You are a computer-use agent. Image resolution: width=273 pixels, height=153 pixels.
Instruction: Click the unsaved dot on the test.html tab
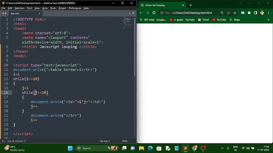(x=40, y=14)
